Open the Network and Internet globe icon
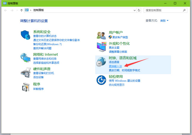This screenshot has width=192, height=135. pos(25,58)
